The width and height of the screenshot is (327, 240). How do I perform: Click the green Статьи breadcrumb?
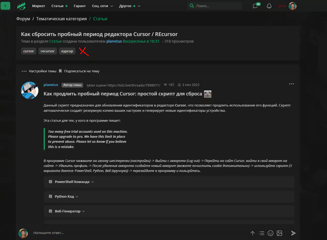pos(100,19)
